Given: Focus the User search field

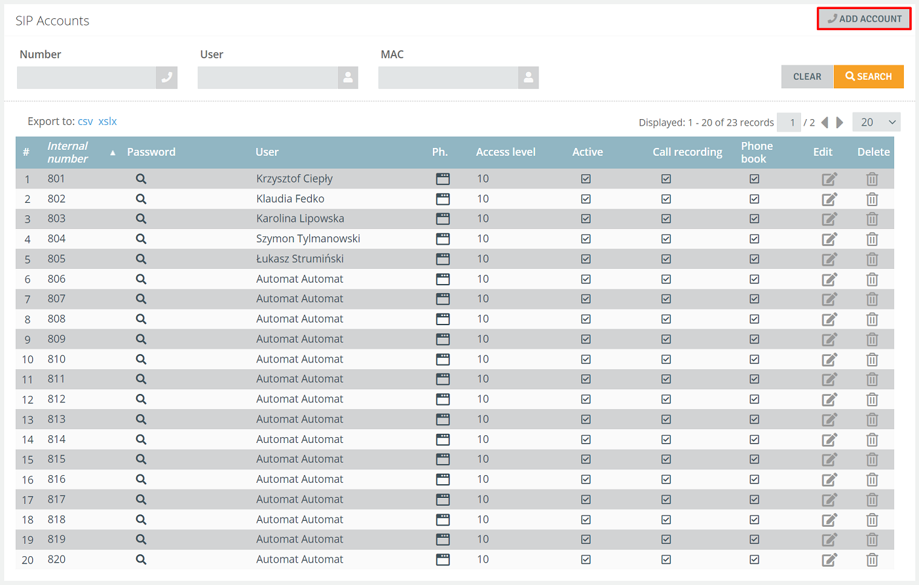Looking at the screenshot, I should 267,77.
